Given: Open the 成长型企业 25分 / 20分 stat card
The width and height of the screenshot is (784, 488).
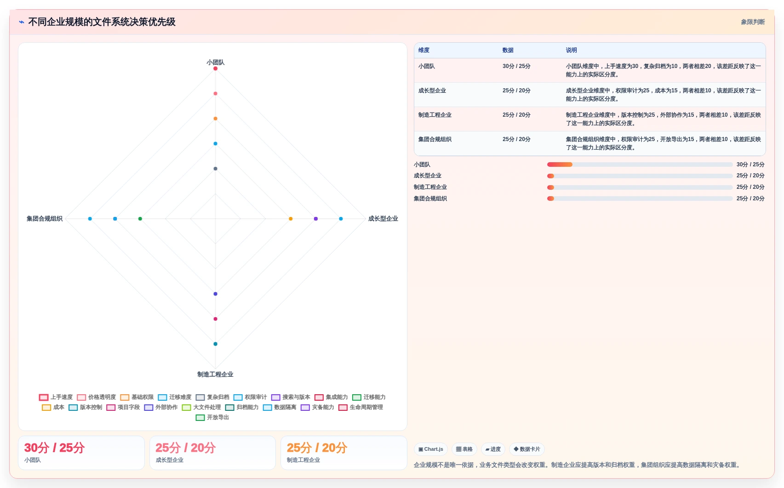Looking at the screenshot, I should tap(212, 453).
